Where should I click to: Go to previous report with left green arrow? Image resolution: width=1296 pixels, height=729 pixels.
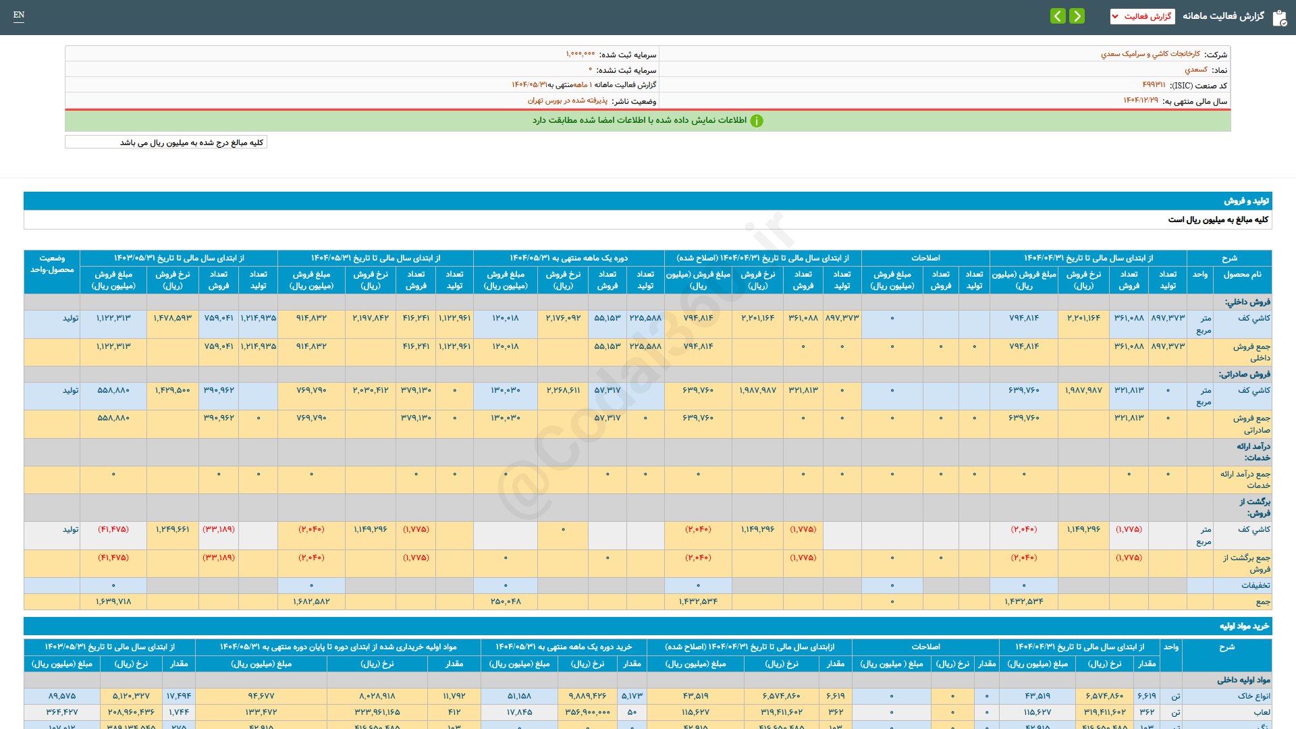pos(1058,16)
